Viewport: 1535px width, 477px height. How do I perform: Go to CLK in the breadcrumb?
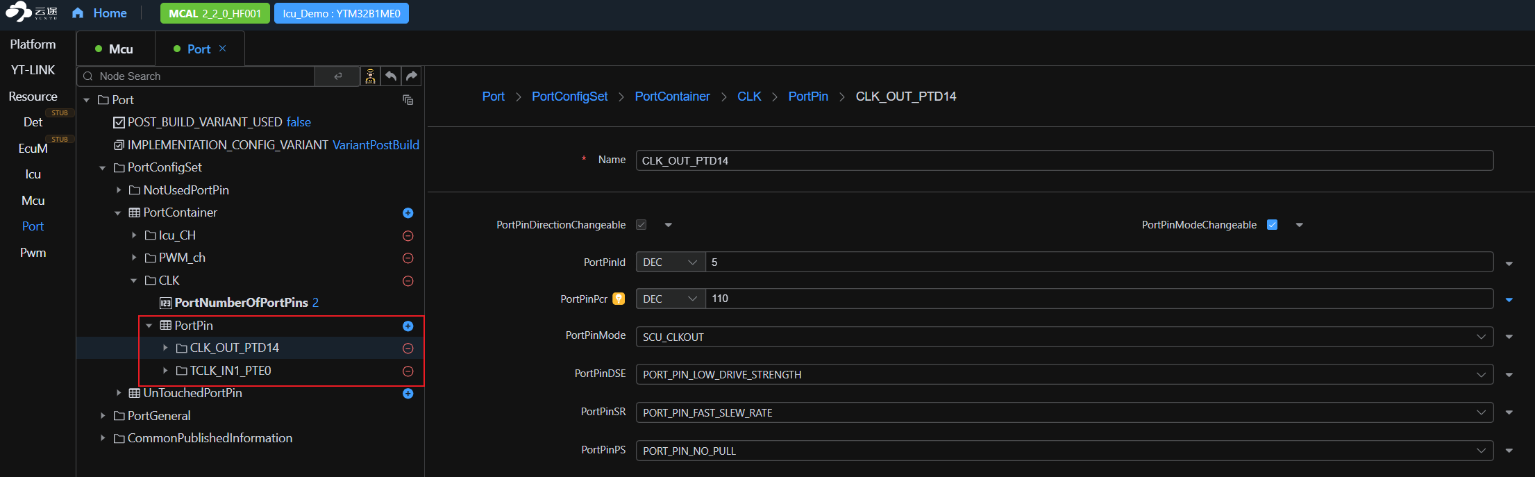tap(749, 97)
